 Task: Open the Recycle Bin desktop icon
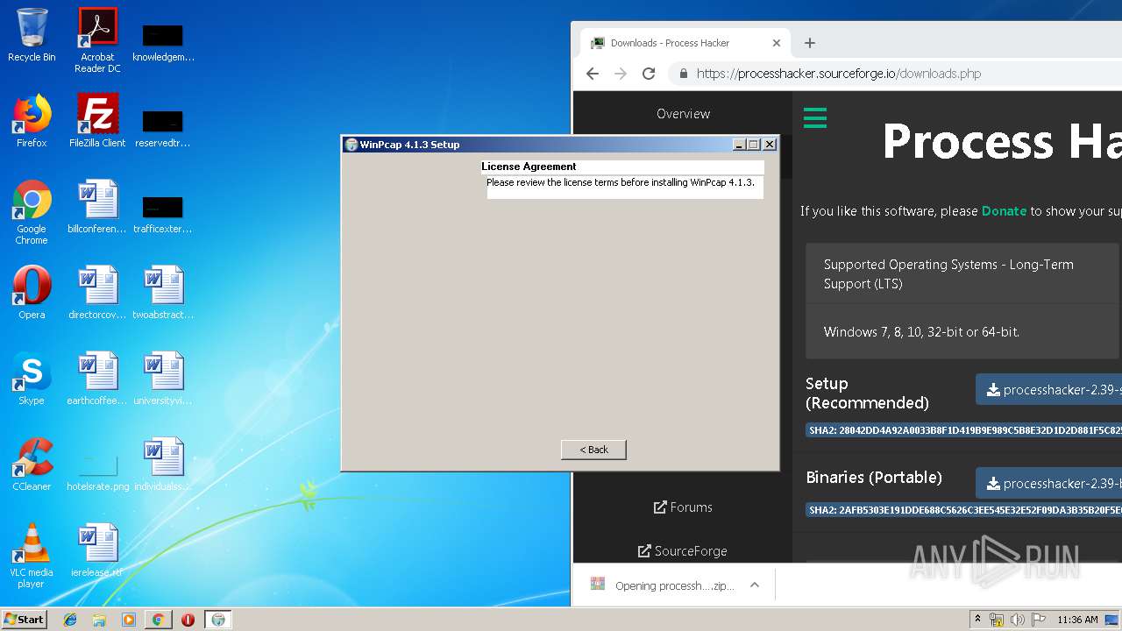click(32, 35)
